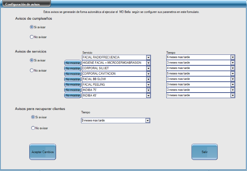Click the 'Avisos para recuperar clientes' heading

point(40,109)
